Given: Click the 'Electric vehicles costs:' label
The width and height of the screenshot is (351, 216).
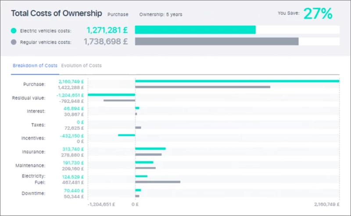Looking at the screenshot, I should [x=46, y=31].
